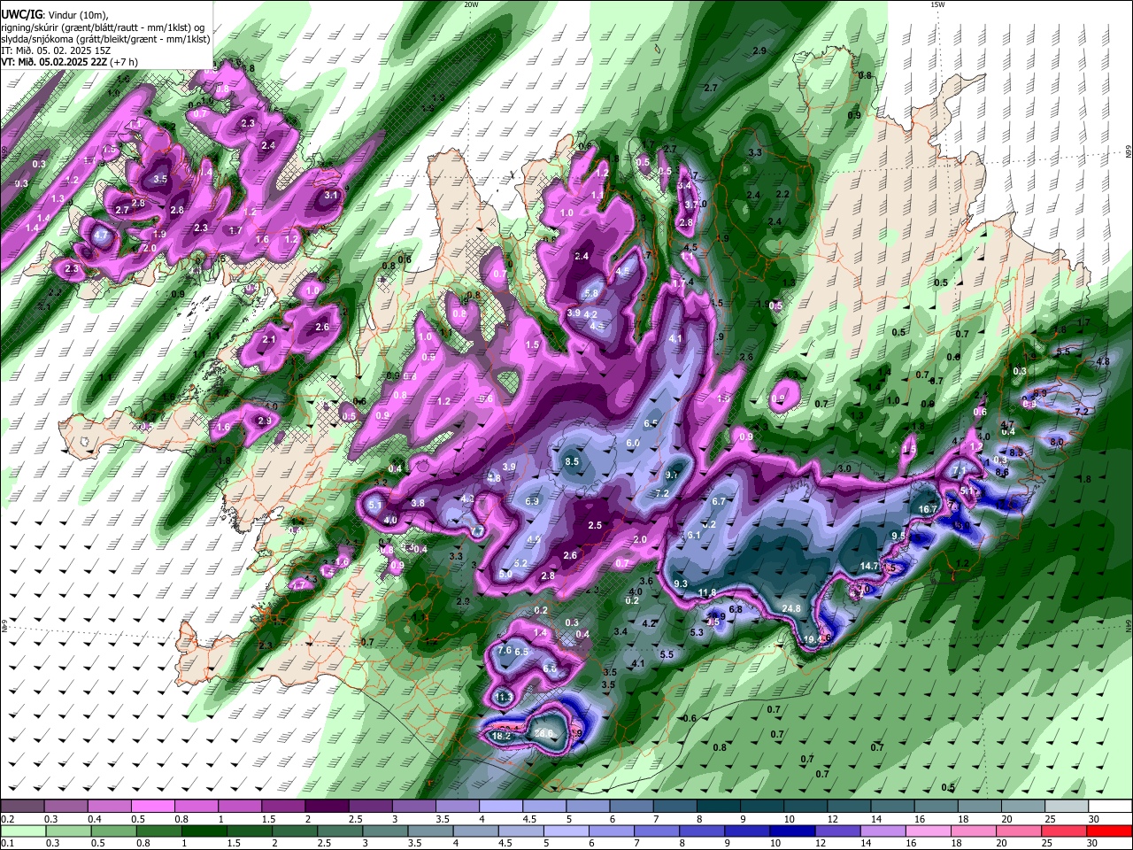This screenshot has width=1133, height=850.
Task: Pick the dark teal 8–9 snow legend swatch
Action: [719, 806]
